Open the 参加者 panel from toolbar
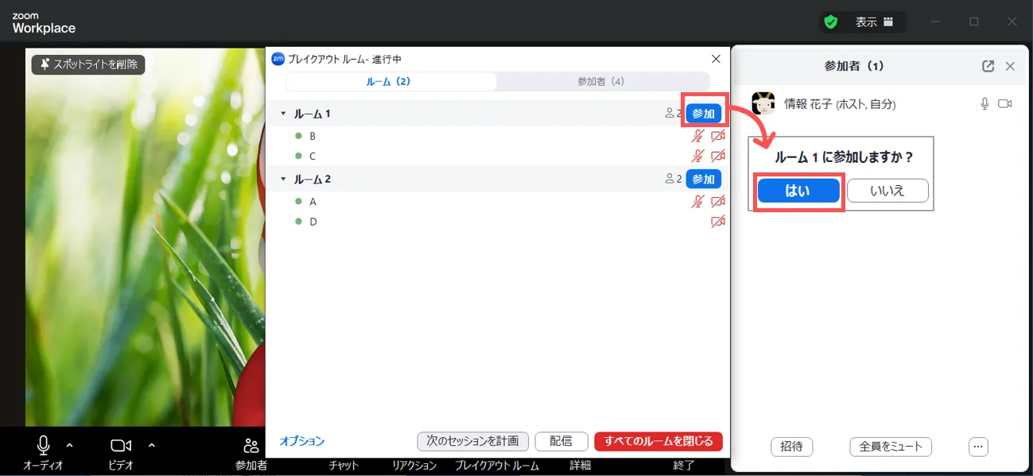The width and height of the screenshot is (1033, 476). [251, 453]
